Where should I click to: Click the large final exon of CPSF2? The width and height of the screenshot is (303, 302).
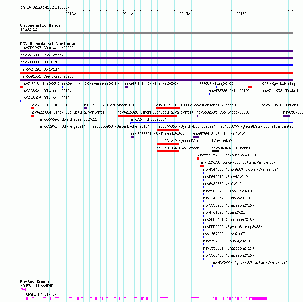(x=259, y=298)
